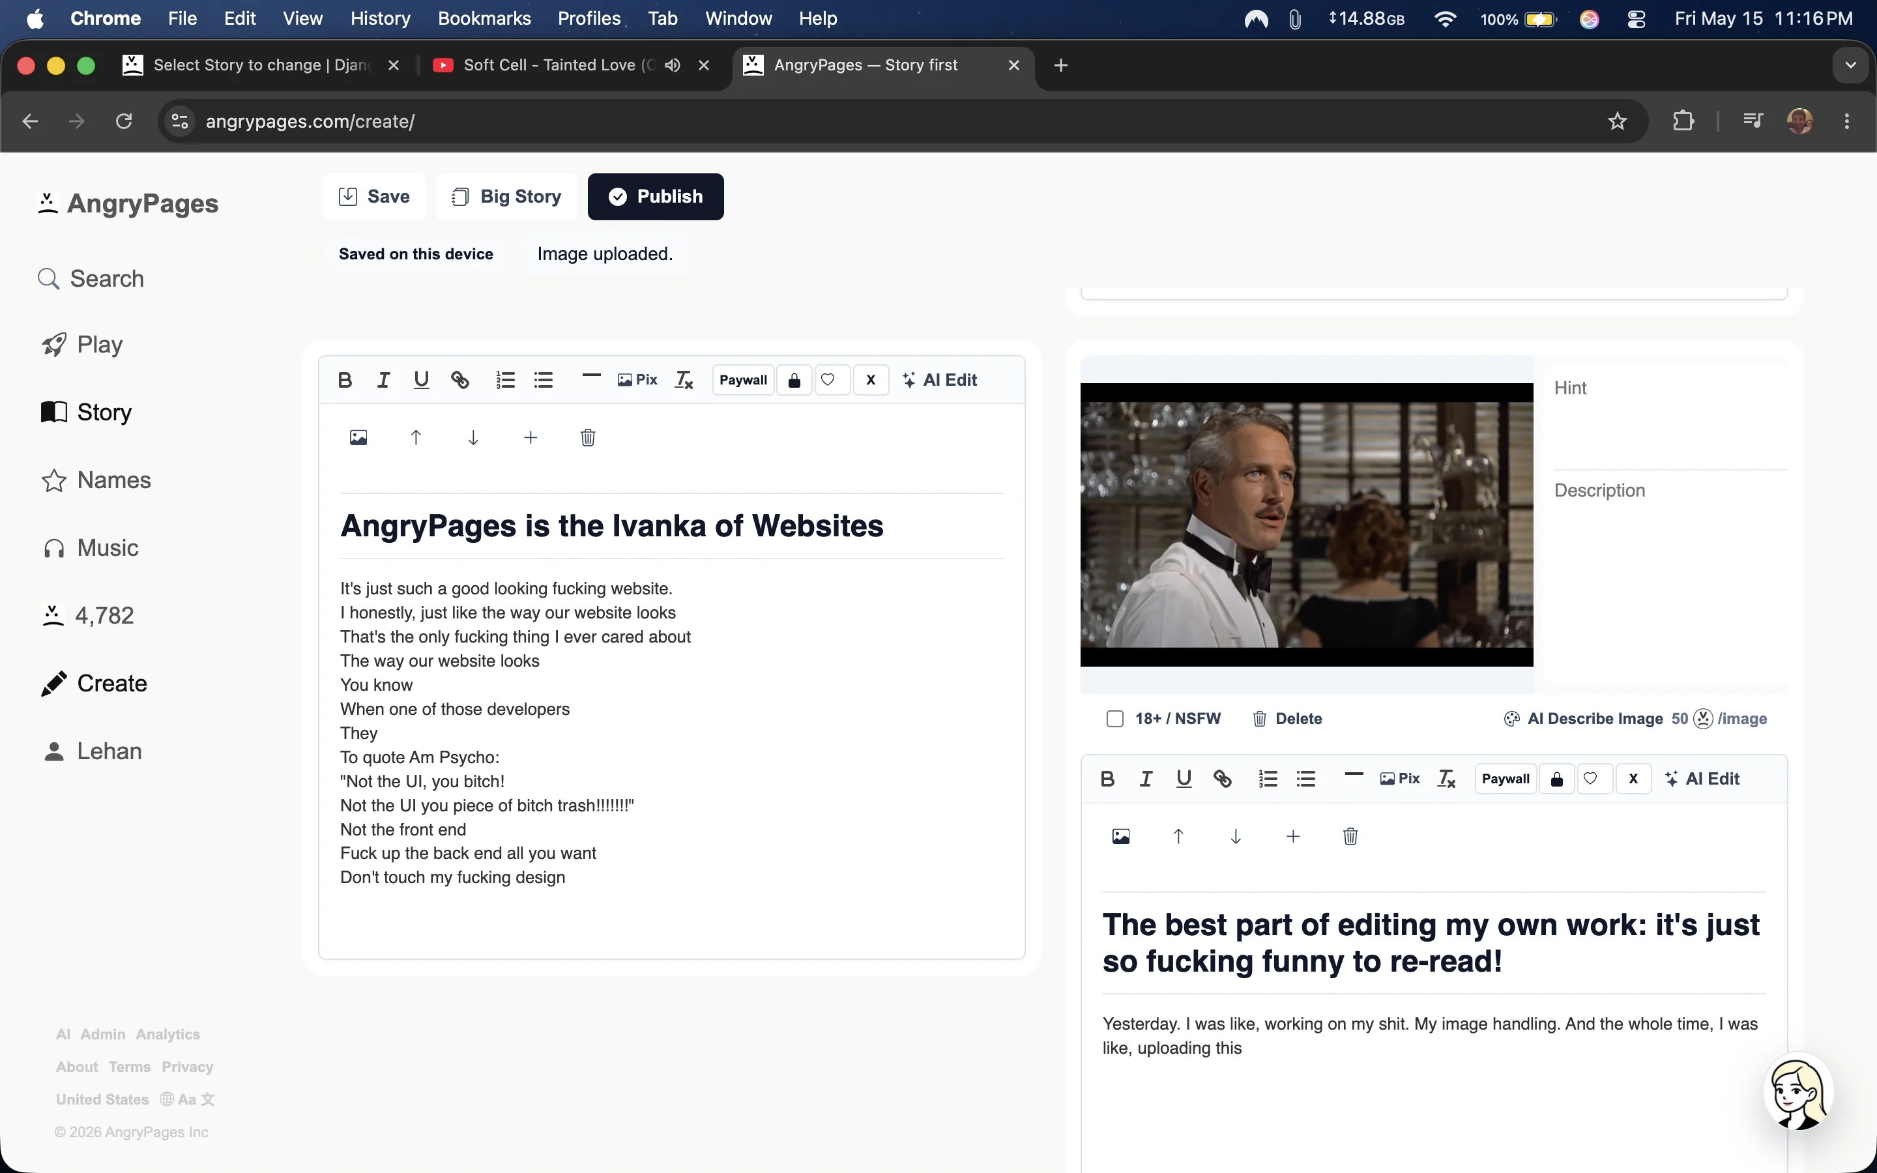Click the X button in the Ivanka story toolbar

pos(871,380)
